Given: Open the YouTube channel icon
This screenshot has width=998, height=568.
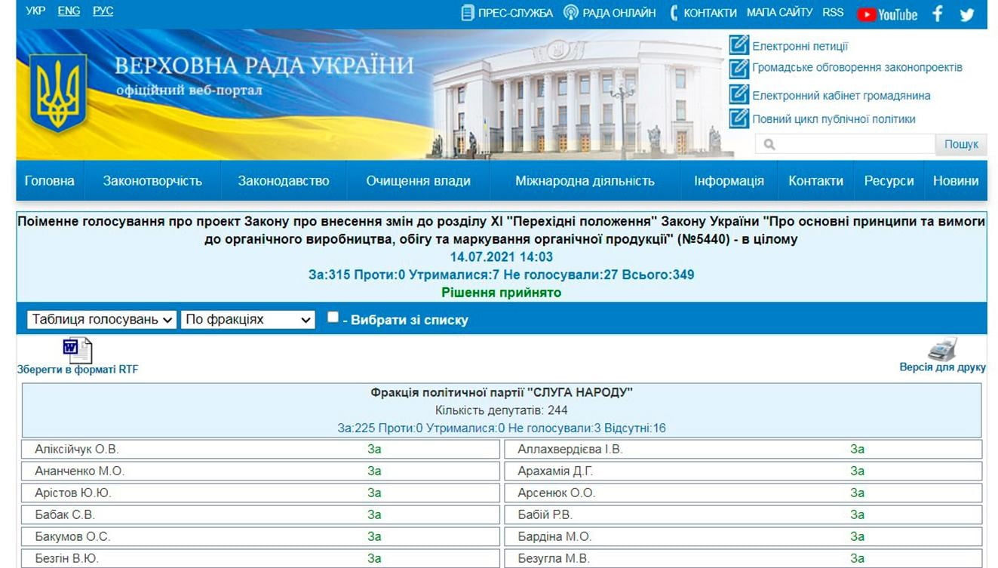Looking at the screenshot, I should click(x=887, y=14).
